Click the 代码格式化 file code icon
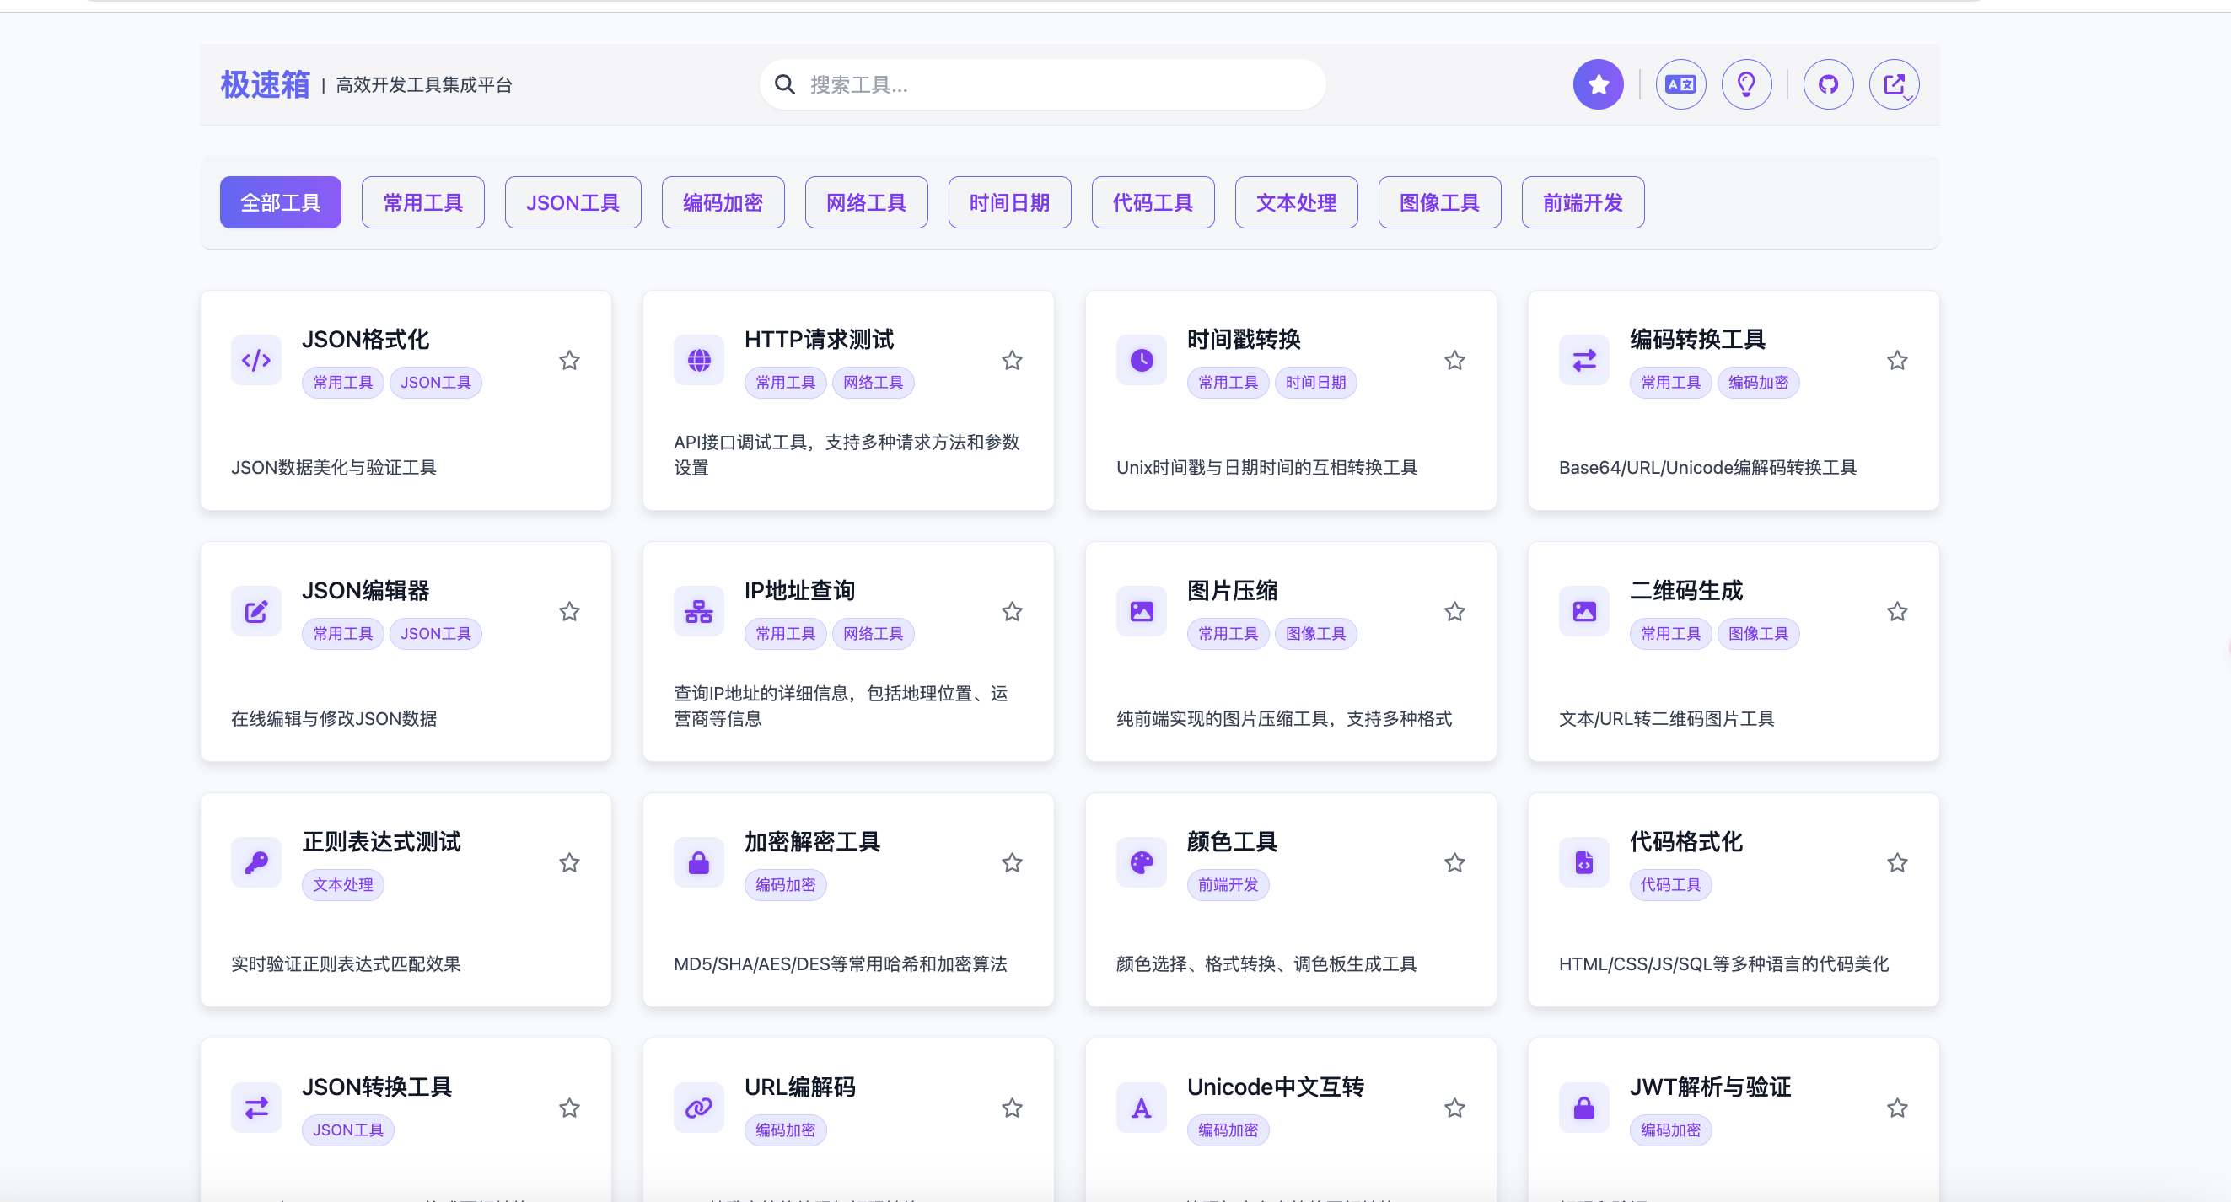Image resolution: width=2231 pixels, height=1202 pixels. click(1584, 862)
